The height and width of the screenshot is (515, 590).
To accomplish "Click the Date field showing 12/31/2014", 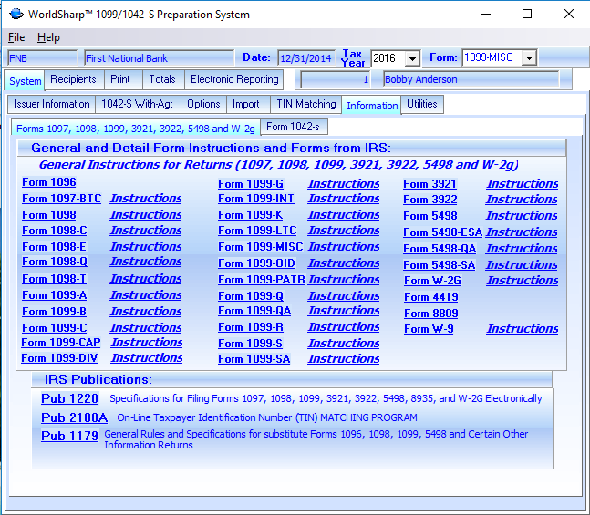I will pos(305,58).
